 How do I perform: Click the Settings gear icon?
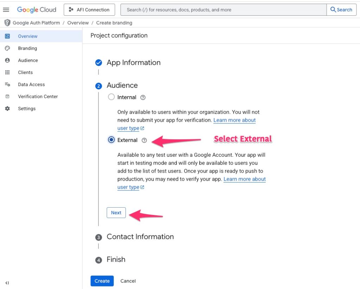(7, 109)
